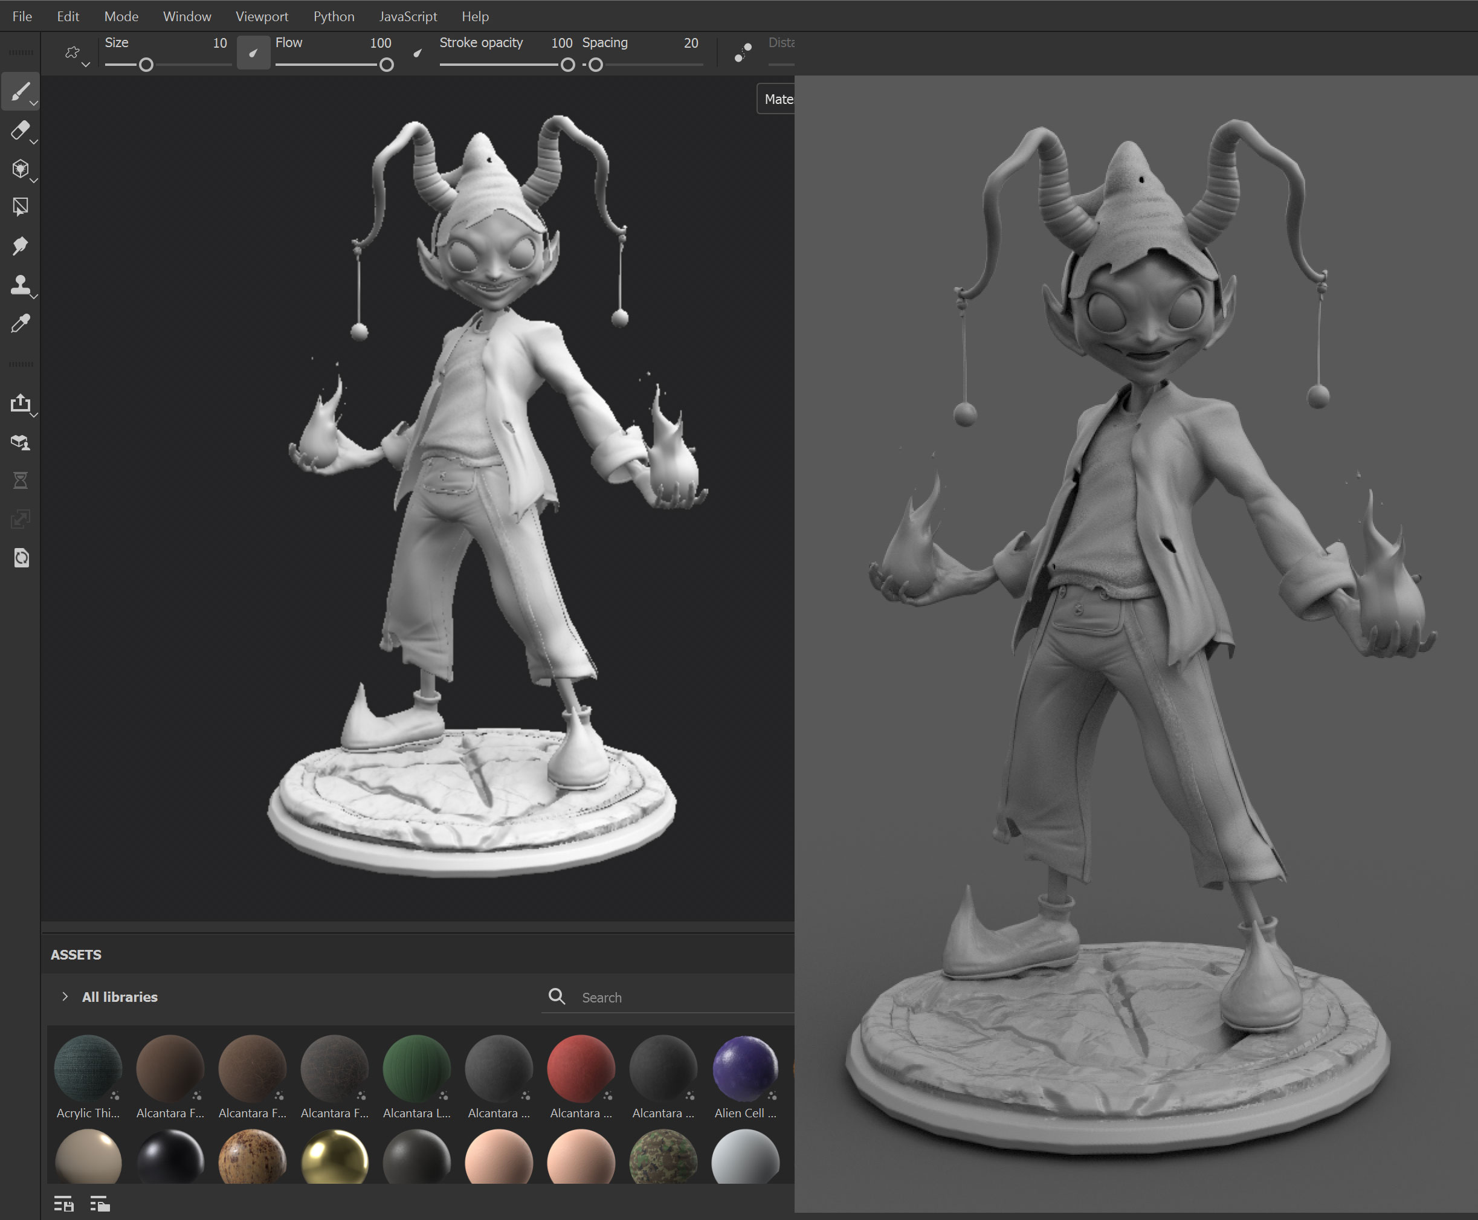1478x1220 pixels.
Task: Click the hourglass icon in left toolbar
Action: (21, 481)
